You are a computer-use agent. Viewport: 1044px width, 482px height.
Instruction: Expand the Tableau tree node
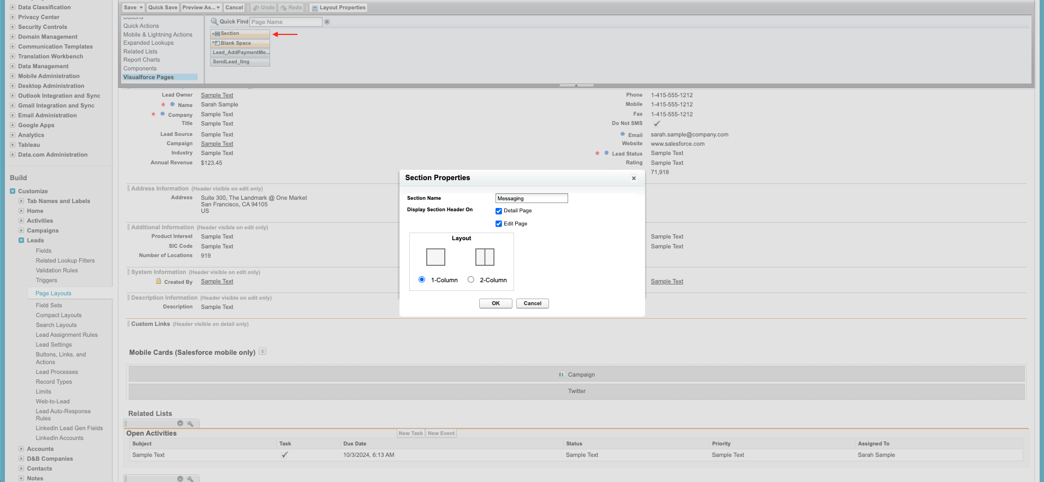(13, 145)
